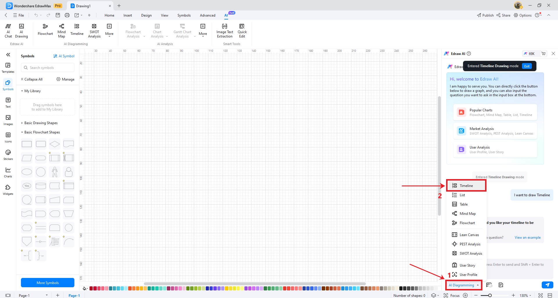Screen dimensions: 558x298
Task: Switch to the Insert ribbon tab
Action: [x=128, y=15]
